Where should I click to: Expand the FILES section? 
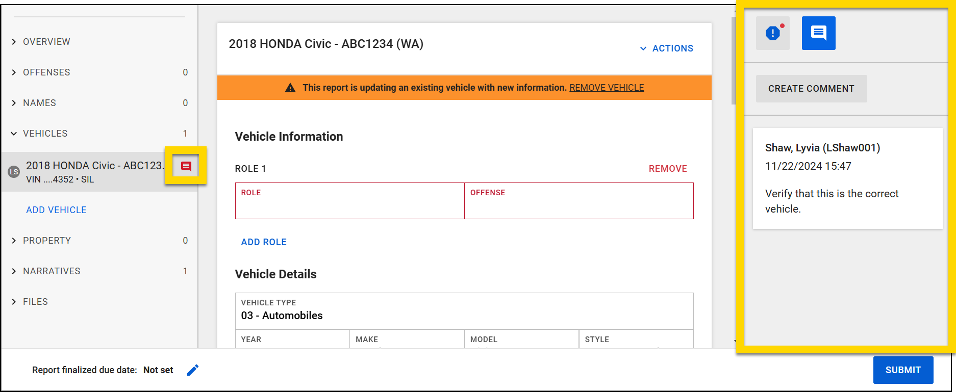(35, 301)
